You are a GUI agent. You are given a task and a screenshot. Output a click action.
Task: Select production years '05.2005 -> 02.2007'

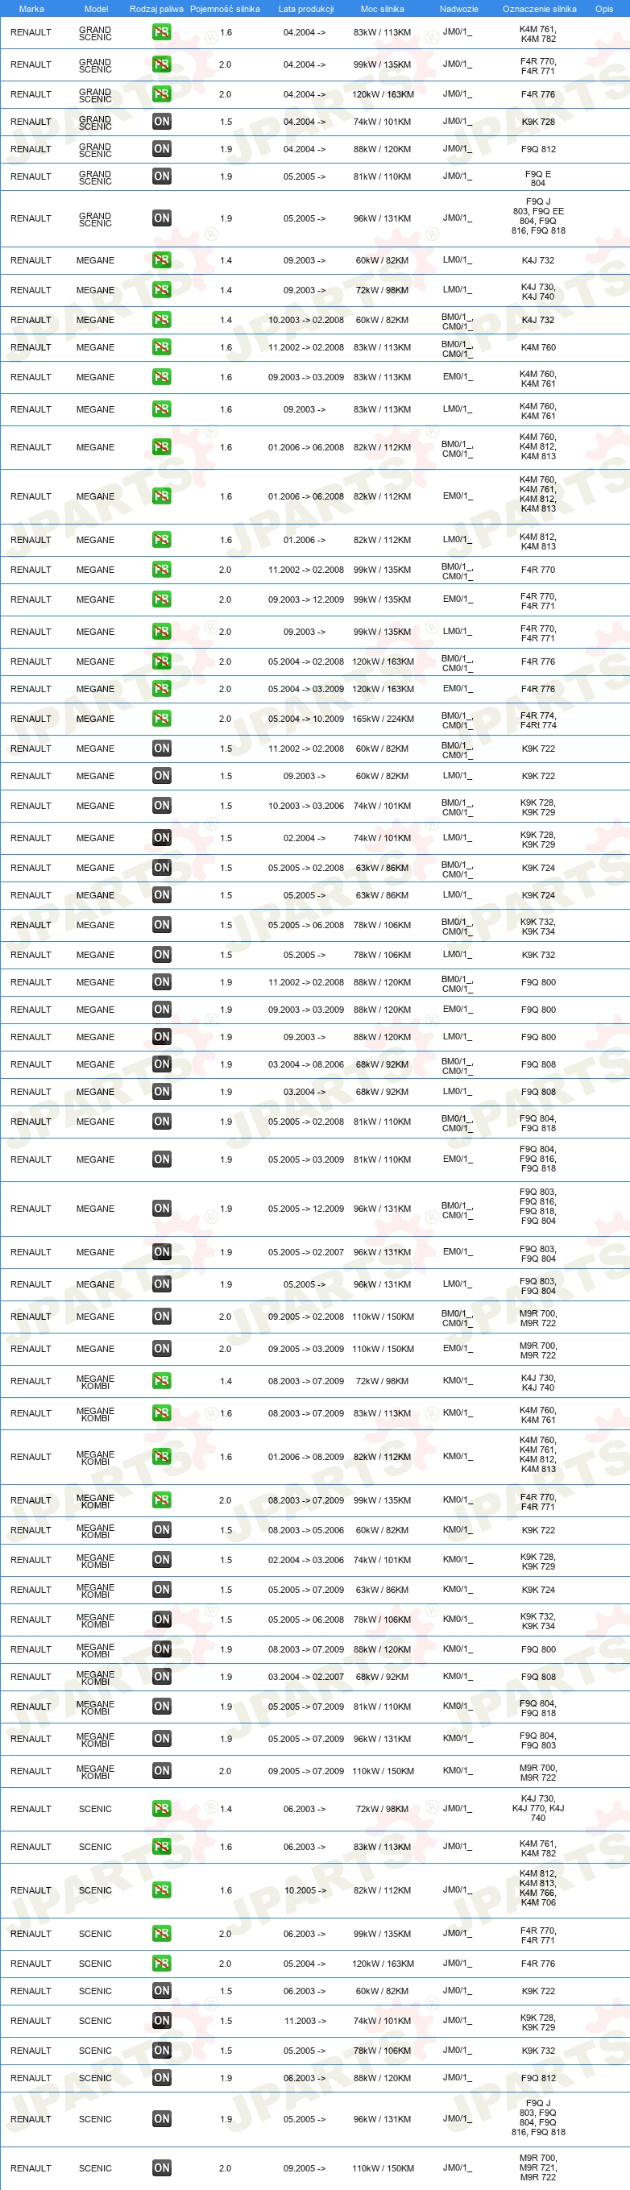coord(306,1252)
